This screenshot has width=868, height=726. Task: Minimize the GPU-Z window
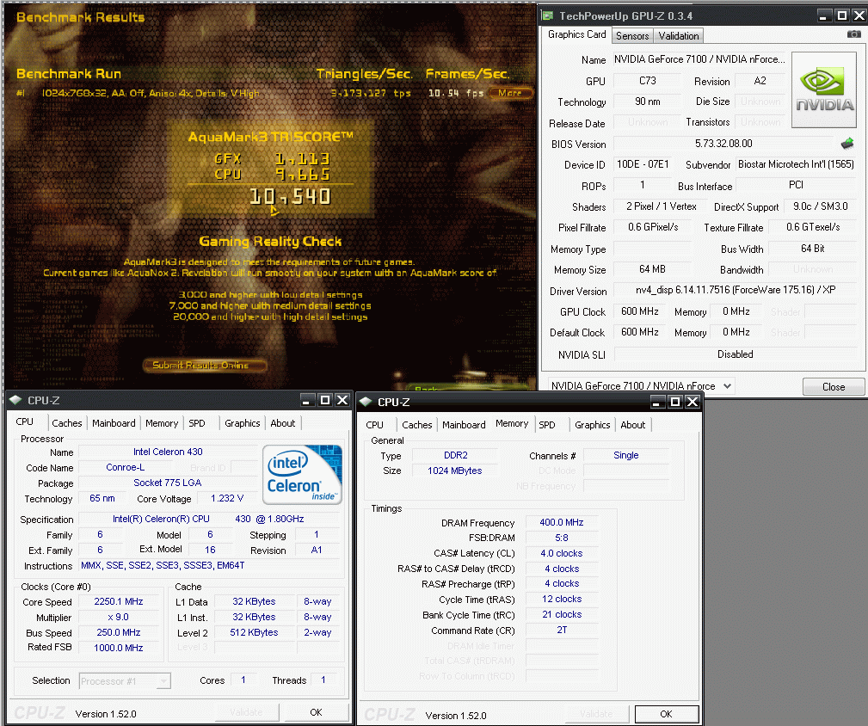(824, 15)
